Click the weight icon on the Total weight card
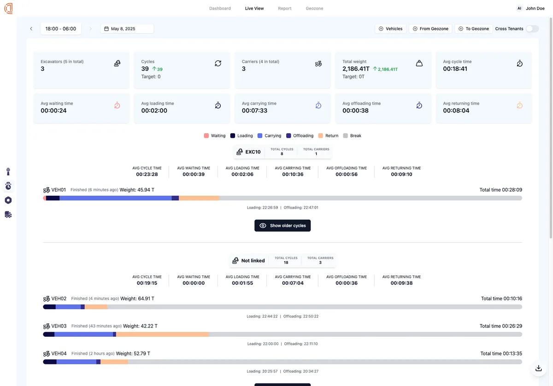 pyautogui.click(x=419, y=64)
